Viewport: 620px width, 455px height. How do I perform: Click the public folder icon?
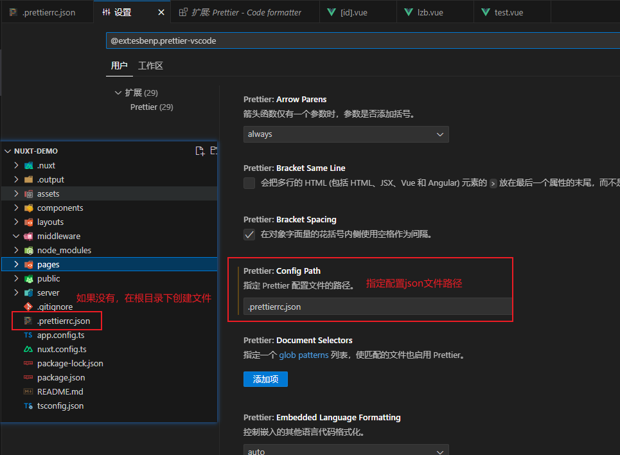tap(28, 279)
